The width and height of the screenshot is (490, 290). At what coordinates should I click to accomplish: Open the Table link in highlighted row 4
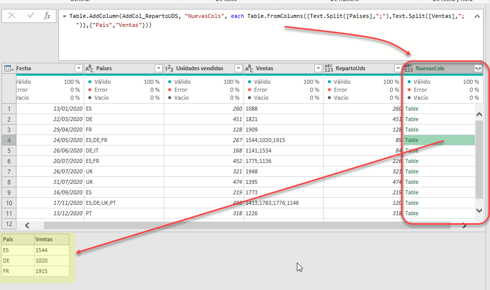(x=412, y=140)
